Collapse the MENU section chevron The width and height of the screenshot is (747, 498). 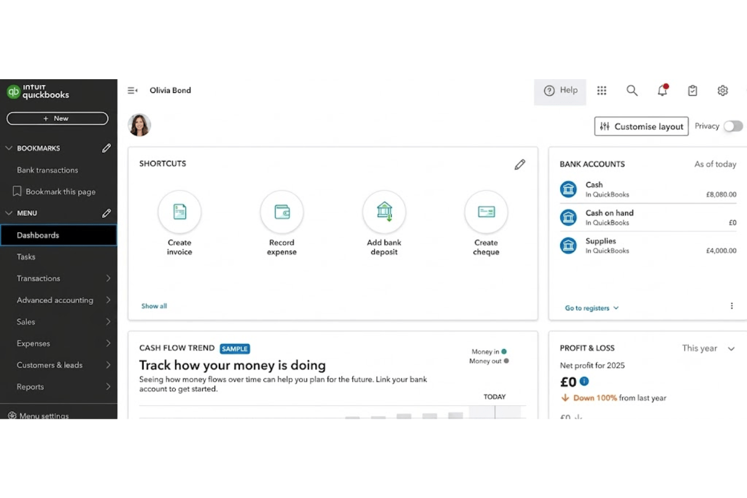(x=9, y=213)
